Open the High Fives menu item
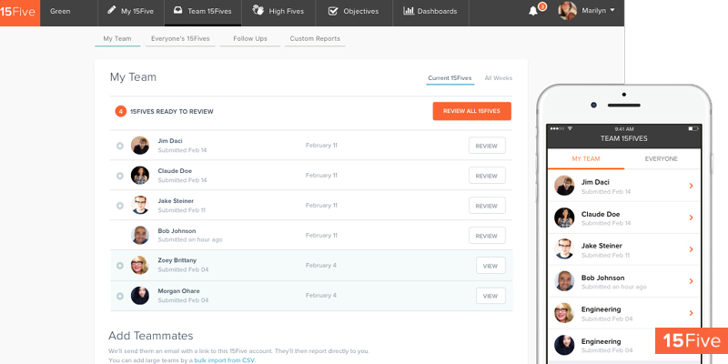Screen dimensions: 728x364 pos(278,12)
